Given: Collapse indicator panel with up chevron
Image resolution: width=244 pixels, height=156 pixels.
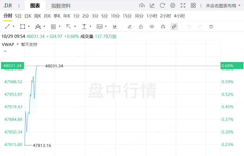Looking at the screenshot, I should 5,51.
